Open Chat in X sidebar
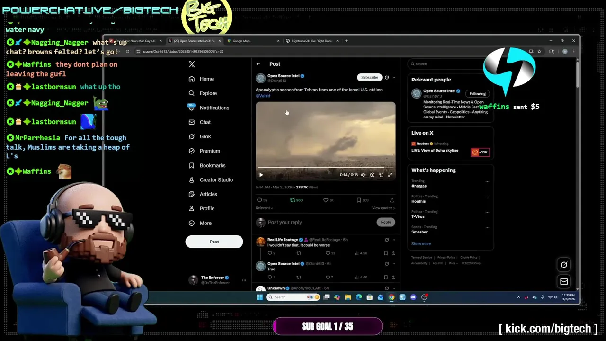The width and height of the screenshot is (606, 341). point(200,122)
